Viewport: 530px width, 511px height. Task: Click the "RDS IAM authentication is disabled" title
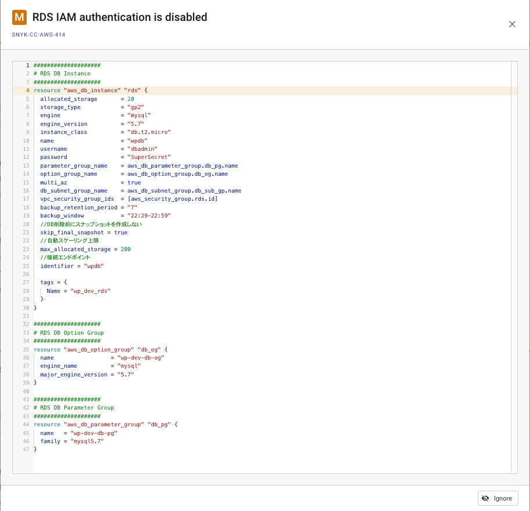119,17
